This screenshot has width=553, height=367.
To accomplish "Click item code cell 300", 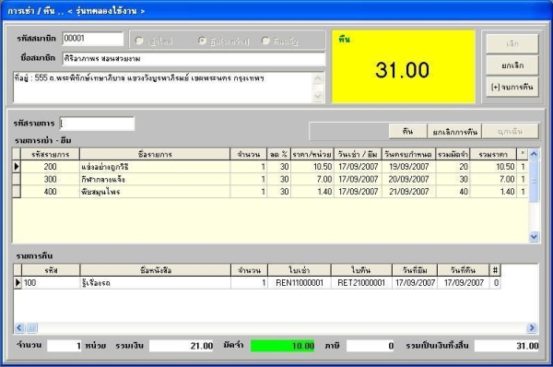I will (50, 179).
